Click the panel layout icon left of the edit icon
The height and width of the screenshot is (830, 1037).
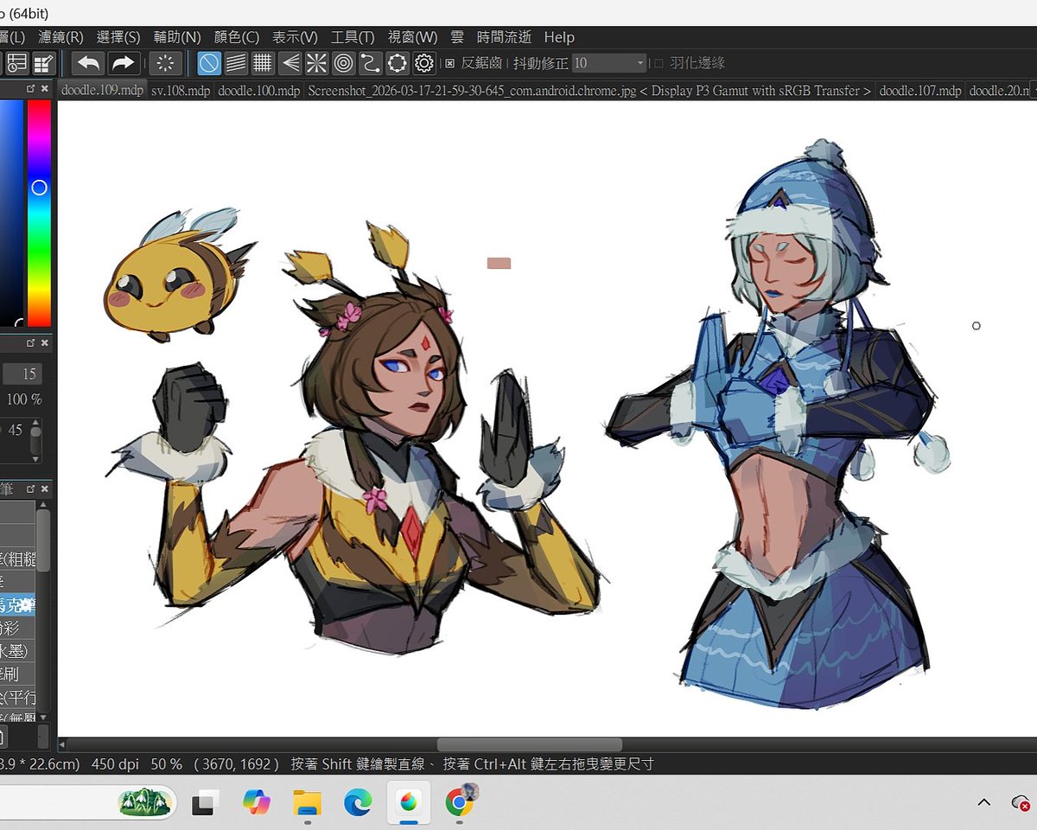17,63
